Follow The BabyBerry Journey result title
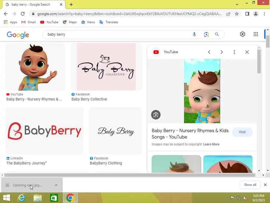This screenshot has height=203, width=270. tap(27, 163)
